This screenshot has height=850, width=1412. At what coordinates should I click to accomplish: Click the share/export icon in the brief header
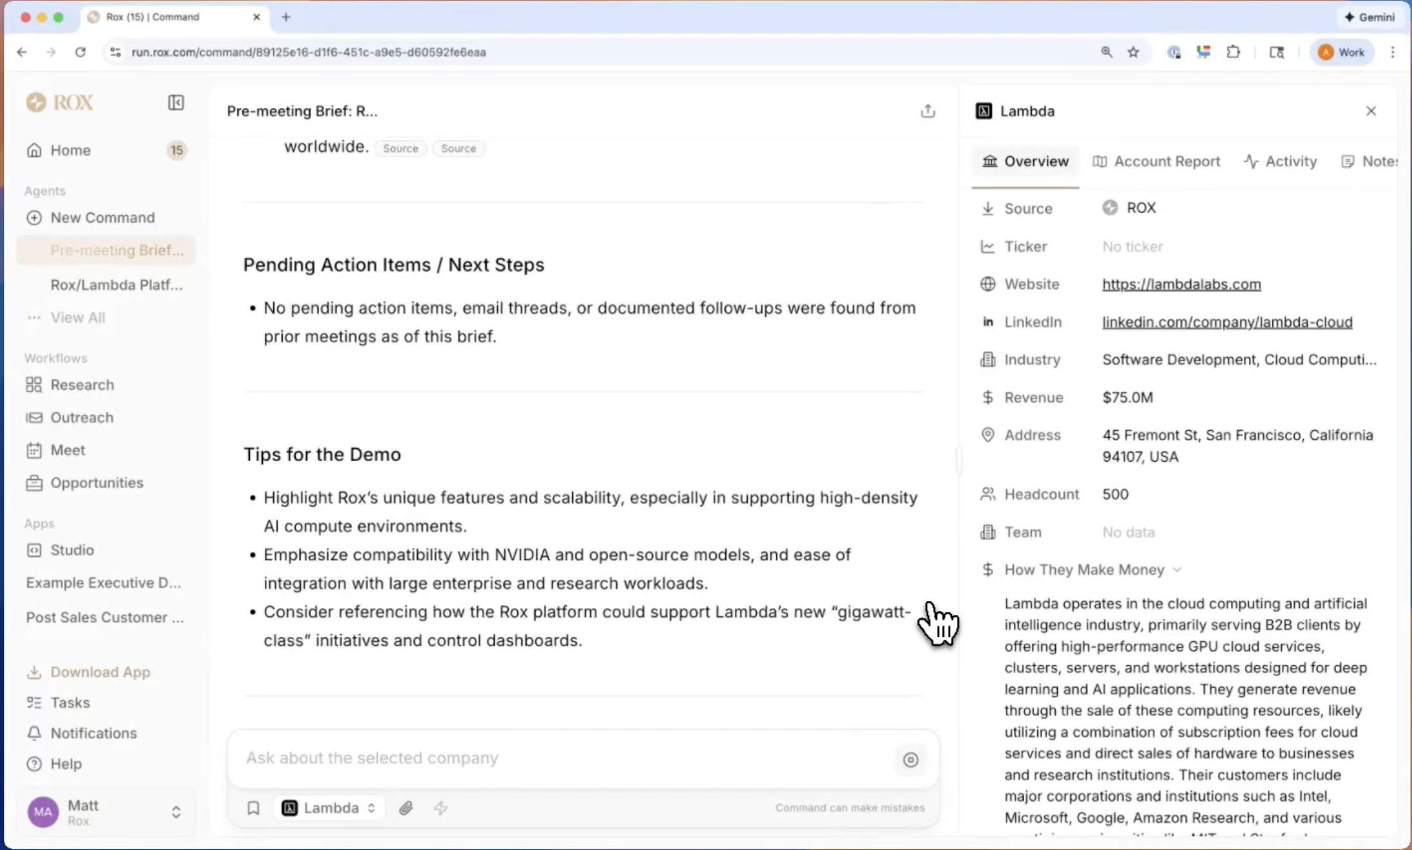coord(928,111)
